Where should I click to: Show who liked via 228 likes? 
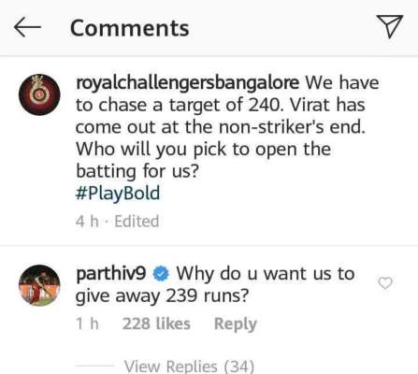pyautogui.click(x=156, y=324)
